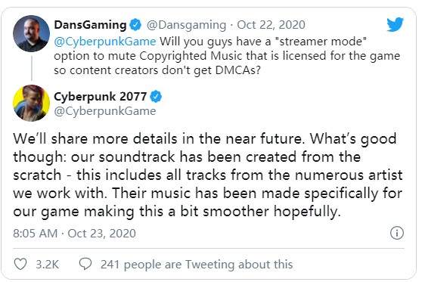Viewport: 422px width, 282px height.
Task: Like the tweet with the heart icon
Action: tap(20, 264)
